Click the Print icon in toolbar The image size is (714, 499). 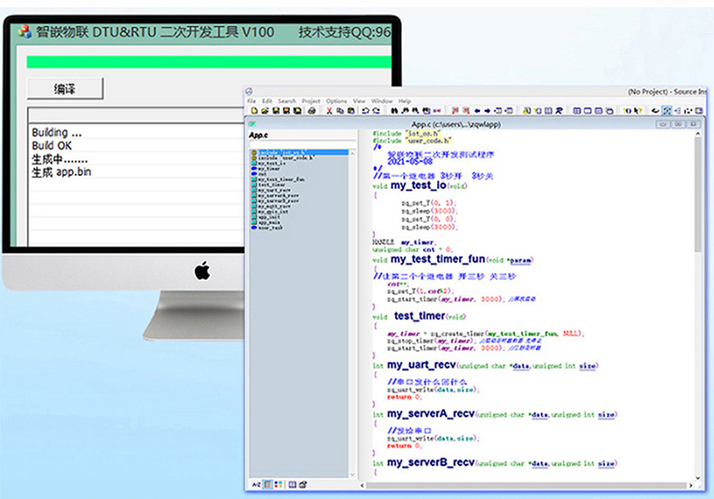pos(311,111)
